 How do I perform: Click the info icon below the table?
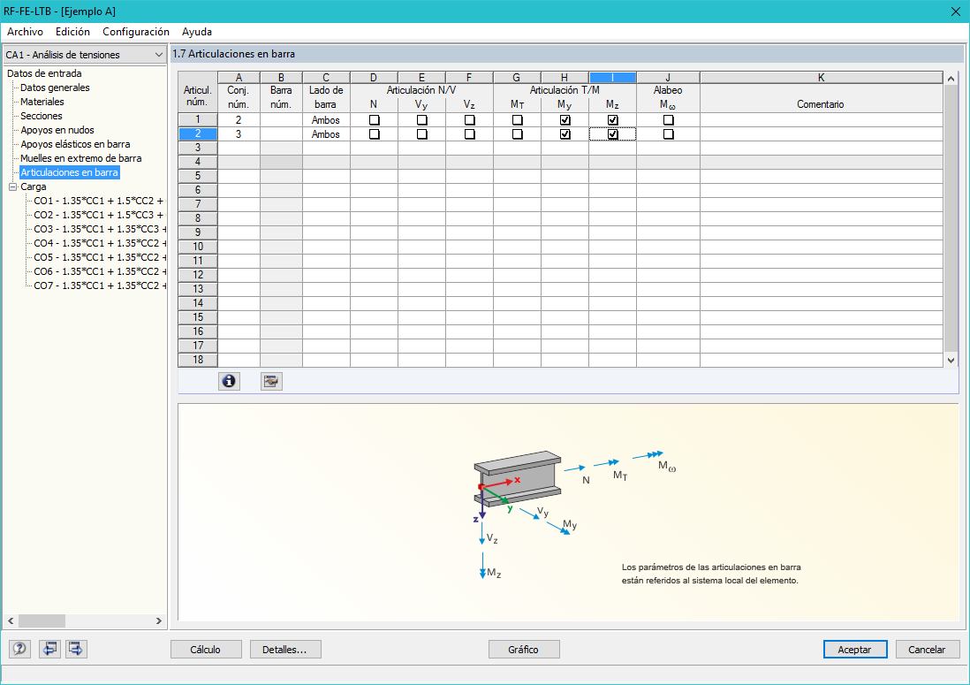tap(229, 381)
